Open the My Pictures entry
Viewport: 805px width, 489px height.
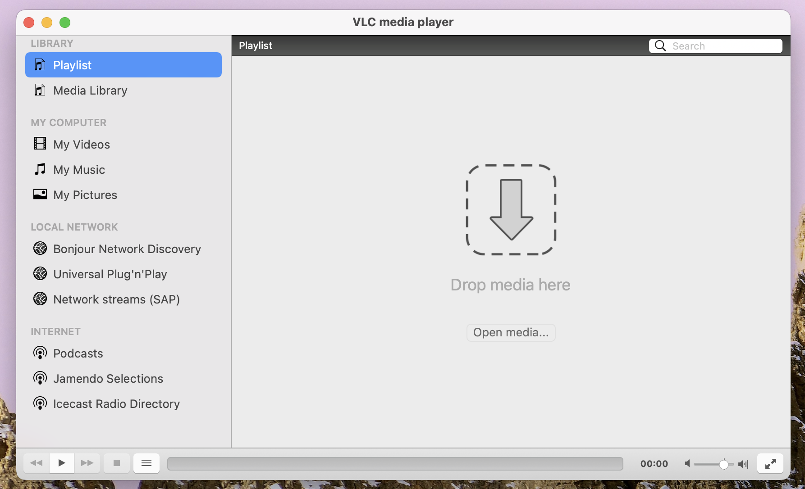[x=123, y=195]
